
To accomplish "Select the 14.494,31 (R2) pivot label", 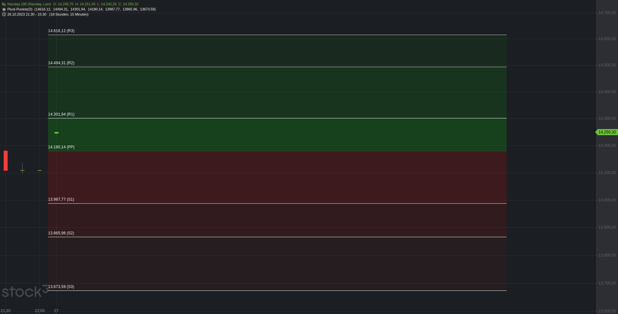I will 61,63.
